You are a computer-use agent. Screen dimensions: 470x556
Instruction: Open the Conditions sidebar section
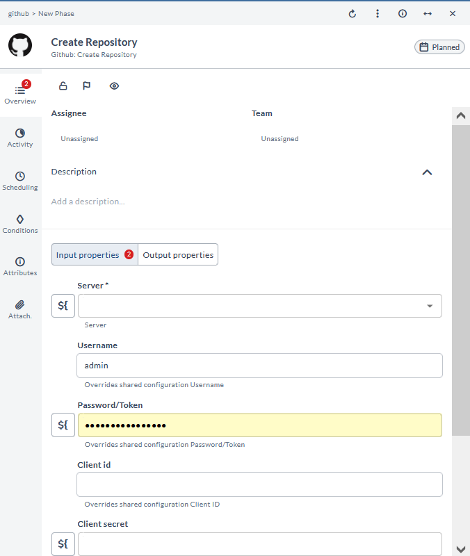point(20,224)
